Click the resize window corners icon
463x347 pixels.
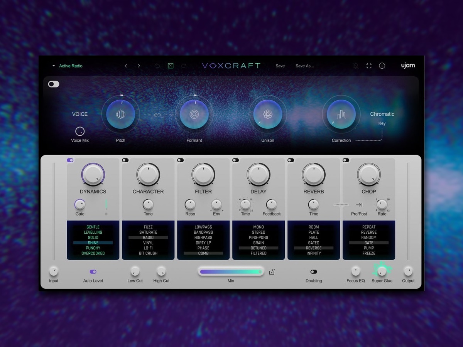[x=369, y=66]
